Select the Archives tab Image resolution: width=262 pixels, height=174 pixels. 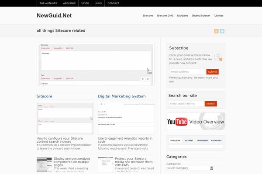click(x=216, y=141)
